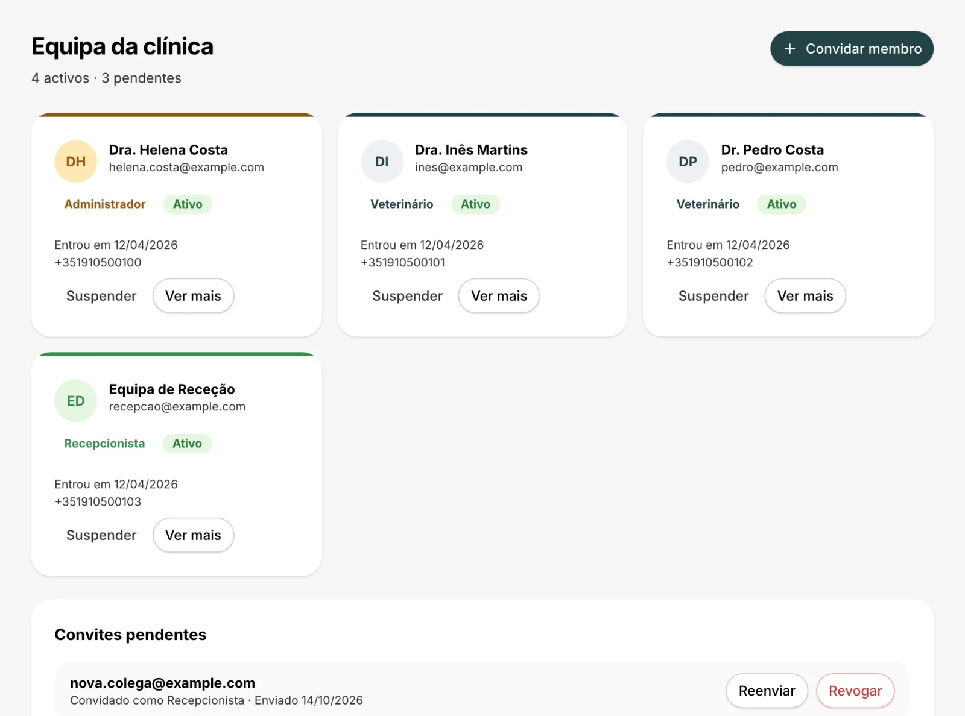Click the Convidar membro button
The width and height of the screenshot is (965, 716).
tap(852, 49)
